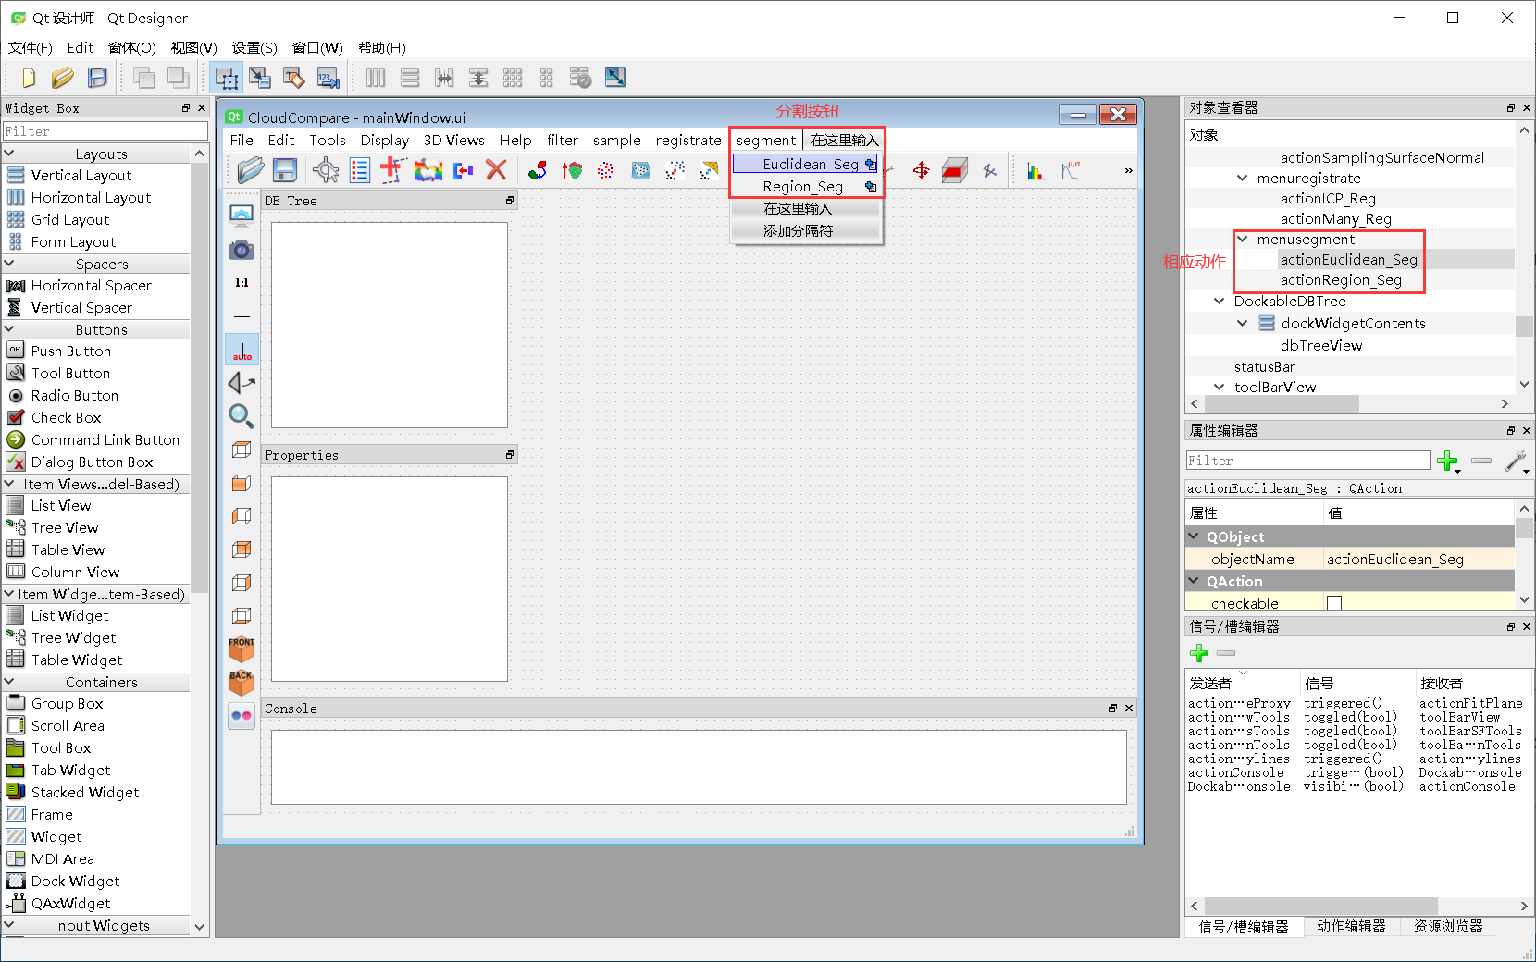Click the Adjust Size toolbar icon
The height and width of the screenshot is (962, 1536).
click(x=614, y=78)
